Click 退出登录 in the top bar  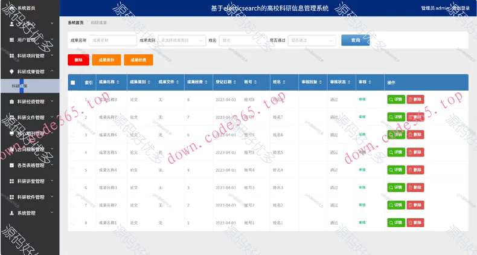point(461,8)
